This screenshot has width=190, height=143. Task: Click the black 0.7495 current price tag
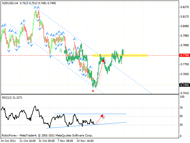[x=184, y=85]
